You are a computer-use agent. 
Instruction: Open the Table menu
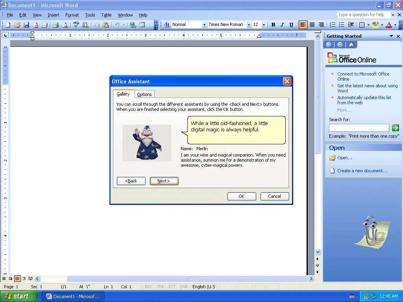pyautogui.click(x=106, y=15)
